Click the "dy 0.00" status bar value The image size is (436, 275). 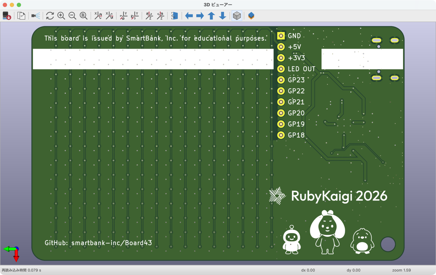(x=353, y=270)
